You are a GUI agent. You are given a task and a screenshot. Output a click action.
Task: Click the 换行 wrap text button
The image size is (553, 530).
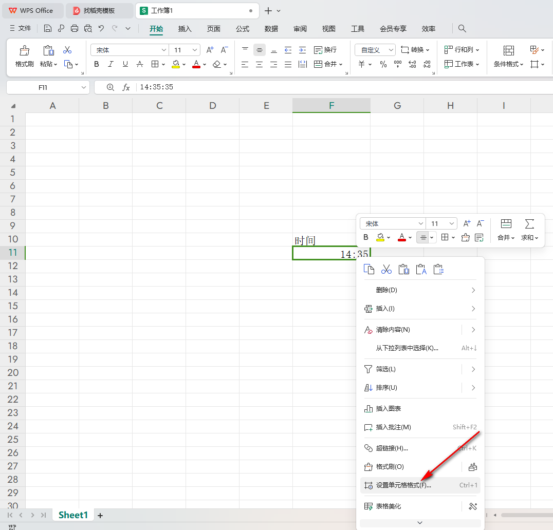click(325, 50)
